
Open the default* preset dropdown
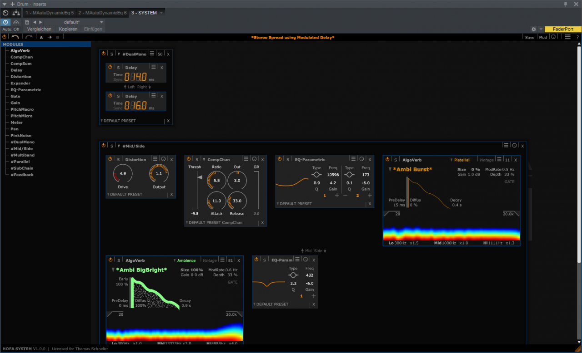point(101,22)
